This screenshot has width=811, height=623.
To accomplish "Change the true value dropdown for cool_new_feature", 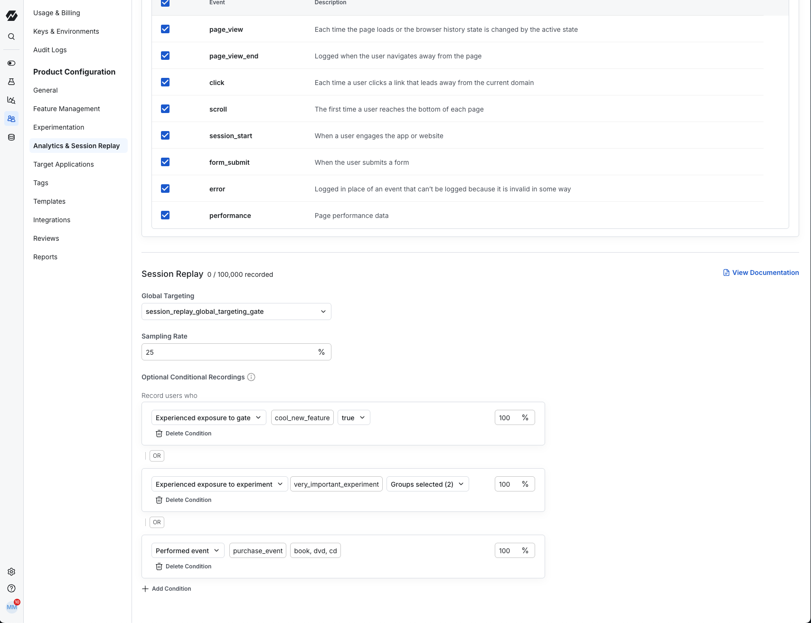I will tap(353, 417).
